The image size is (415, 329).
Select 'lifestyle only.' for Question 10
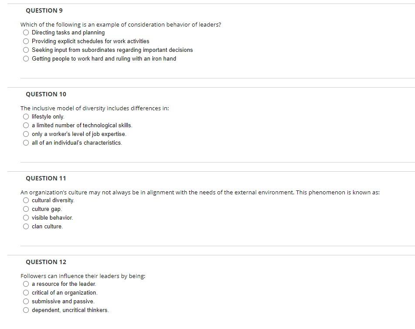[x=25, y=116]
